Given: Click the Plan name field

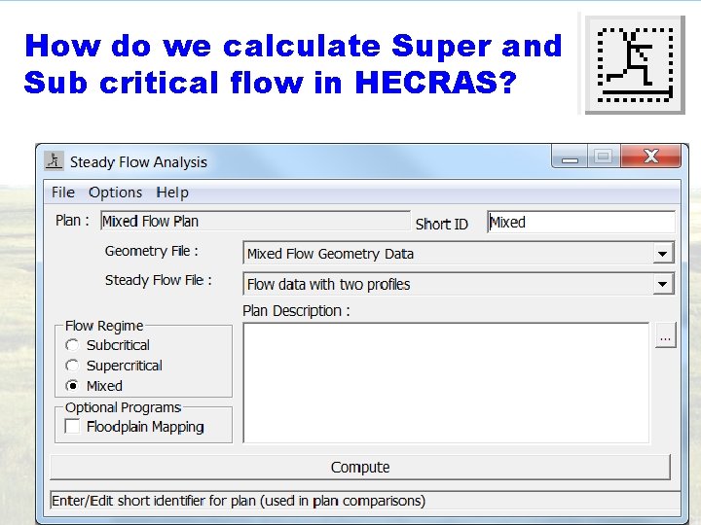Looking at the screenshot, I should 255,221.
